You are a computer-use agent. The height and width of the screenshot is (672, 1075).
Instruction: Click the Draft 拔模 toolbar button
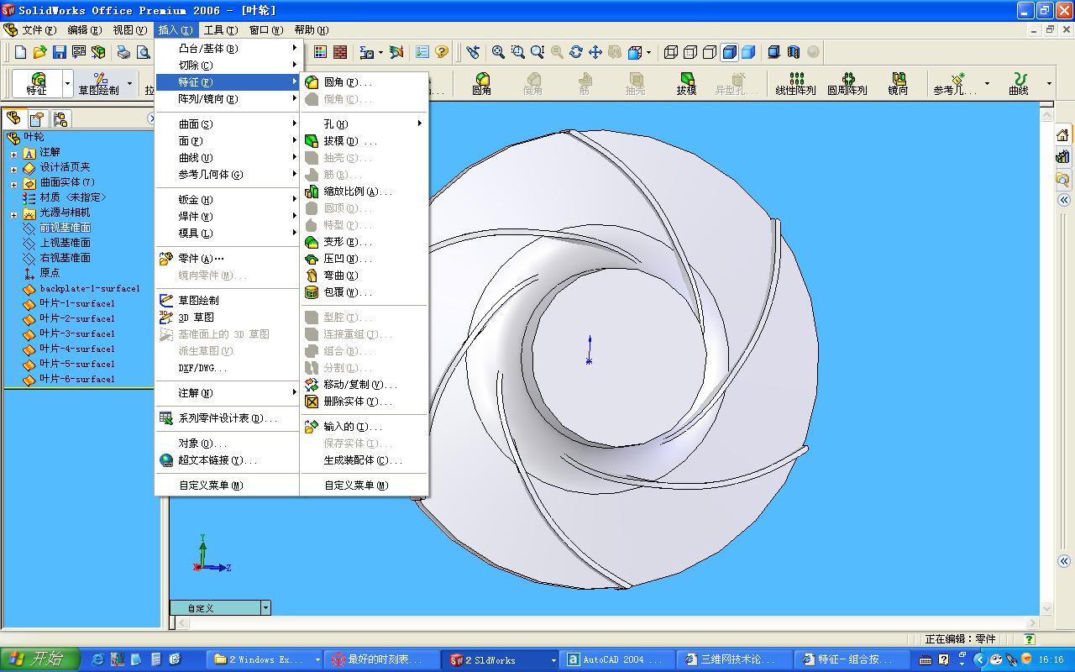tap(687, 84)
